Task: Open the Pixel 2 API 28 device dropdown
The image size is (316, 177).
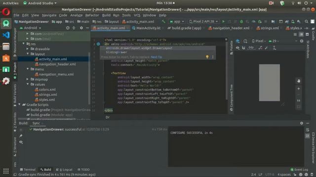Action: pyautogui.click(x=203, y=22)
